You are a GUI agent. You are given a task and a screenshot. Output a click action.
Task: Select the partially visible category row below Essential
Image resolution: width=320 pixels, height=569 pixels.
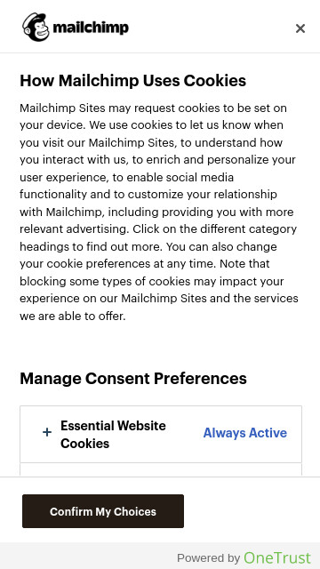161,470
